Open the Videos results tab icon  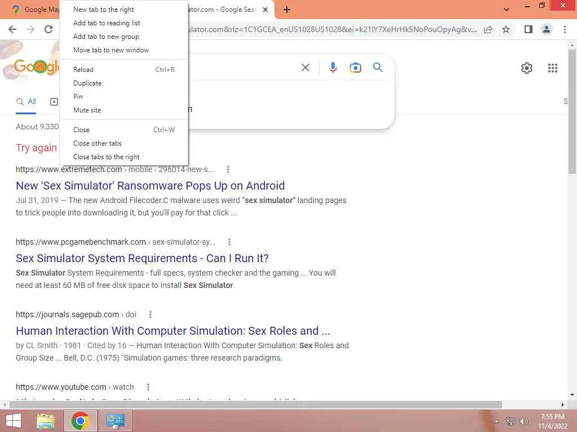(54, 102)
